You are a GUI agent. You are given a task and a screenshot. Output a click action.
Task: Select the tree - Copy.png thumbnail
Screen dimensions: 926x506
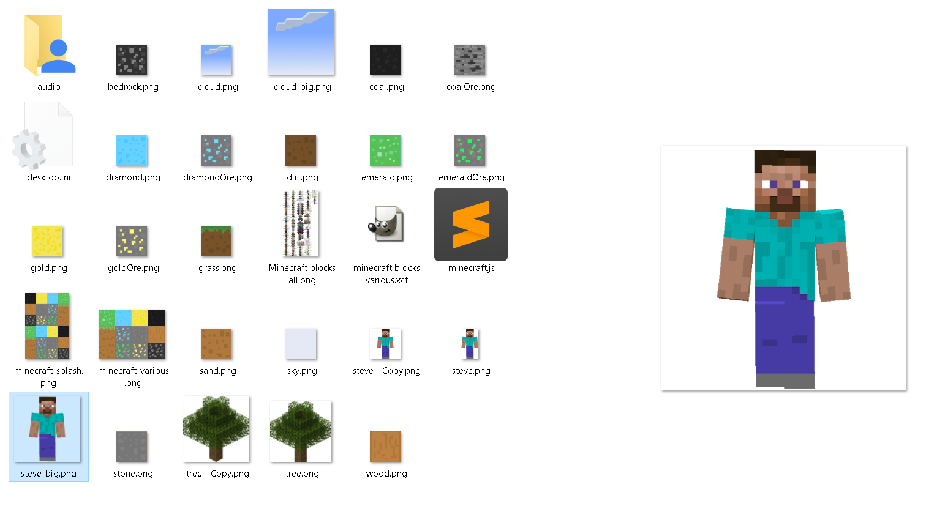(216, 429)
